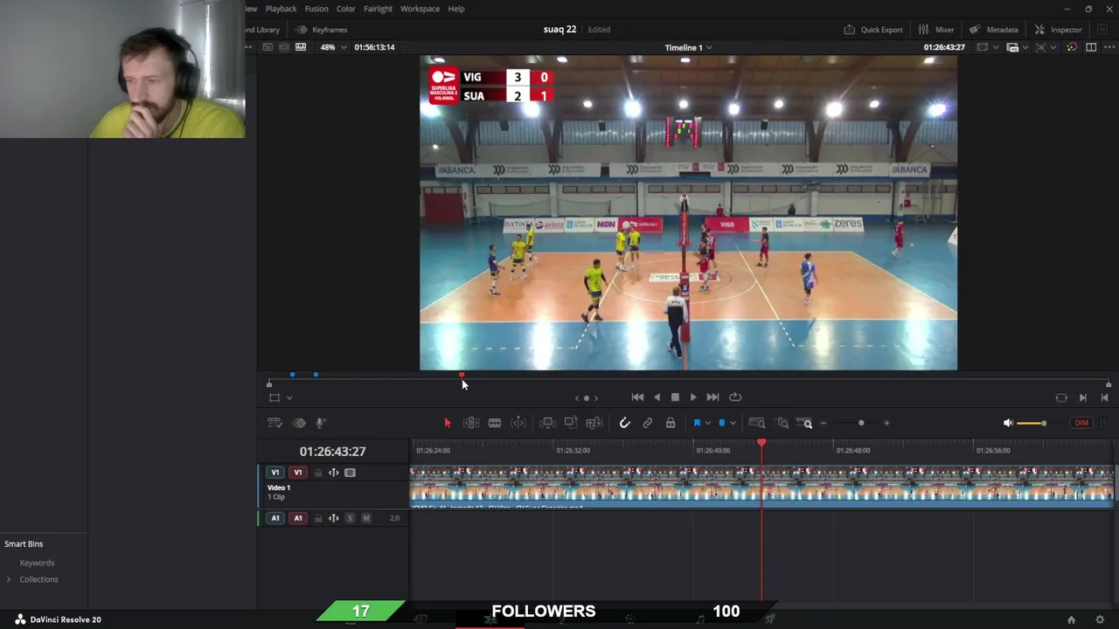Go to next edit point icon

(x=1083, y=397)
